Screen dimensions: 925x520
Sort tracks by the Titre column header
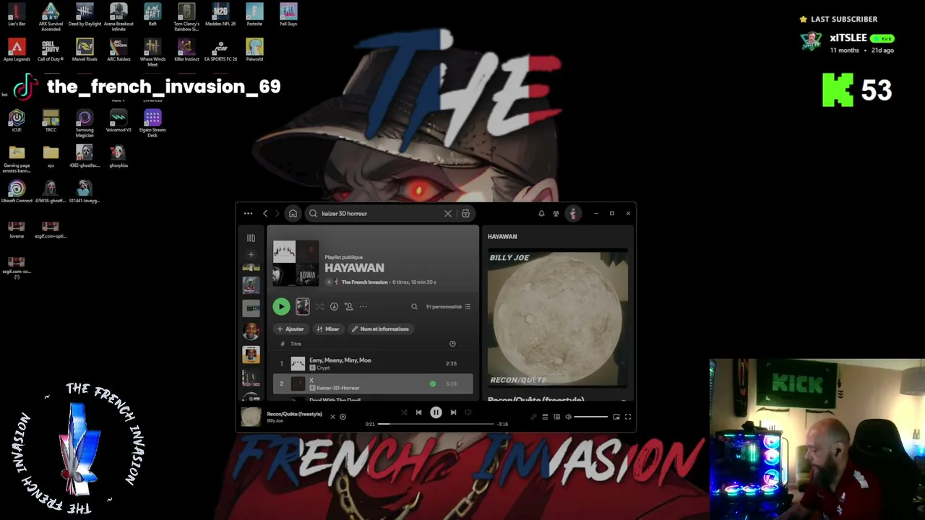tap(296, 344)
